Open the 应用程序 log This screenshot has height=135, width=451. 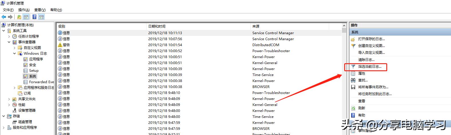36,59
